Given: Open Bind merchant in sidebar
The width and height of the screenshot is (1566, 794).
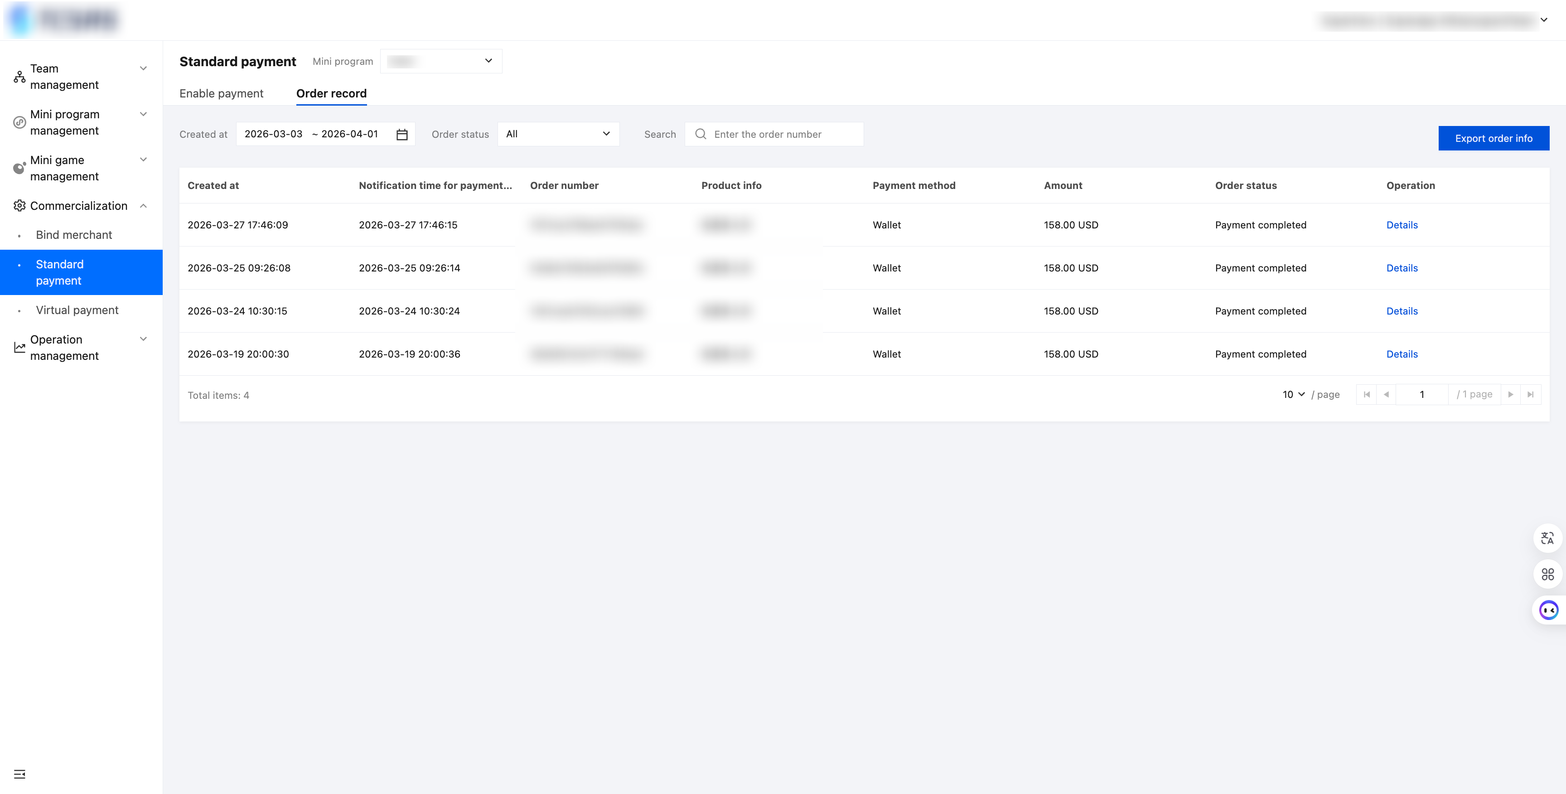Looking at the screenshot, I should click(x=73, y=235).
